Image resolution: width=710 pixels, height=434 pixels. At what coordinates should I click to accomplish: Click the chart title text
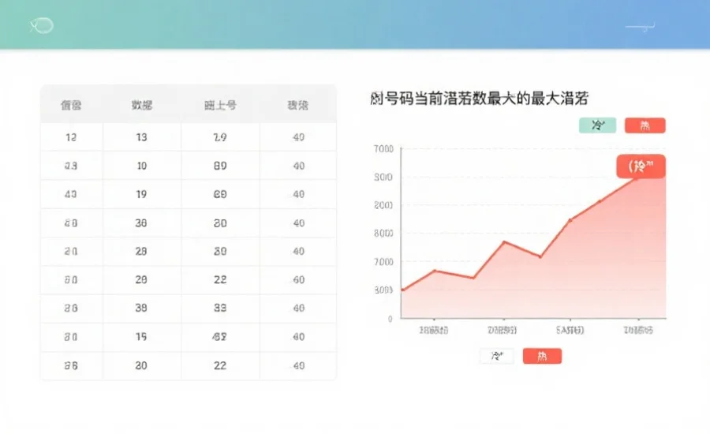(x=479, y=99)
